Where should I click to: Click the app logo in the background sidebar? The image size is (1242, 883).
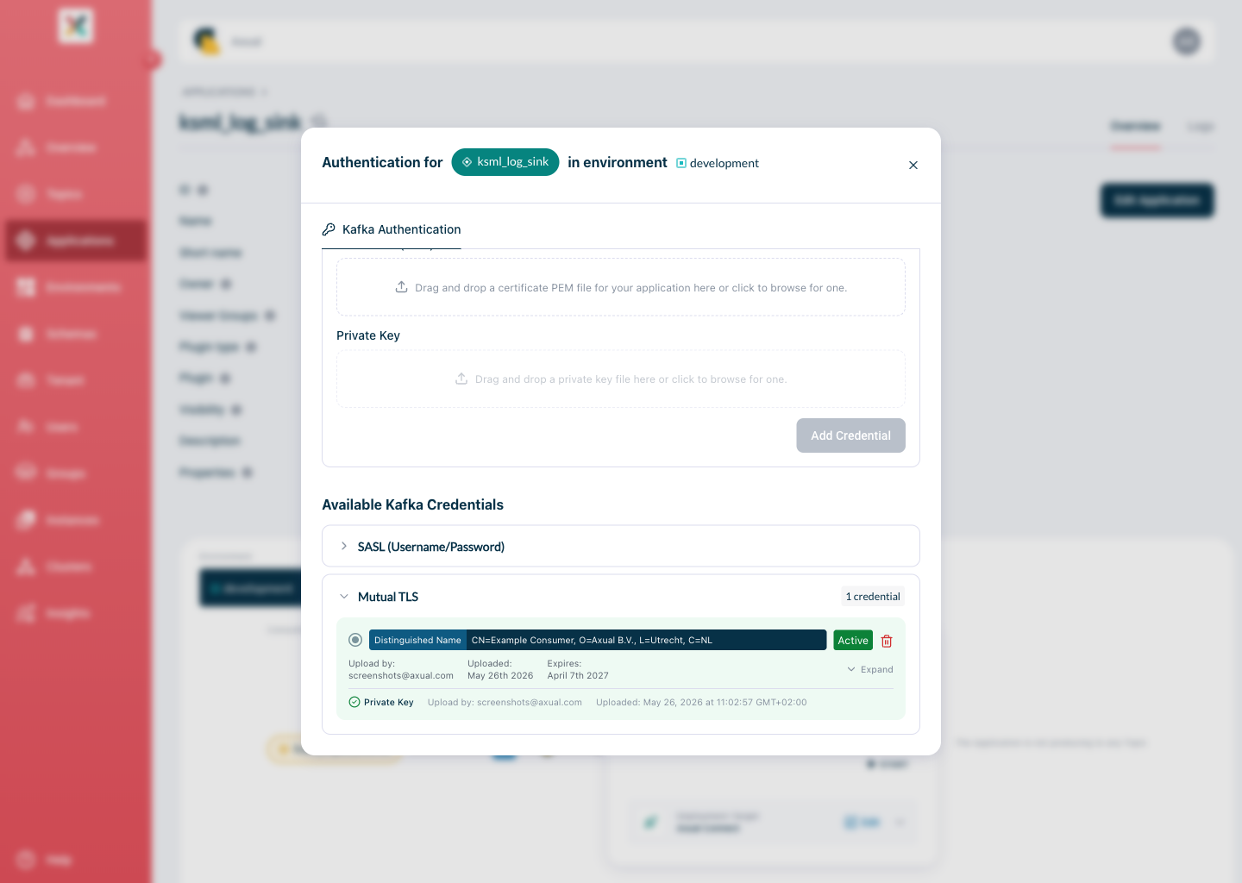(76, 26)
